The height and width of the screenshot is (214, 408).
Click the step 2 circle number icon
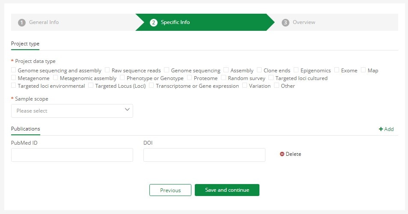coord(154,23)
